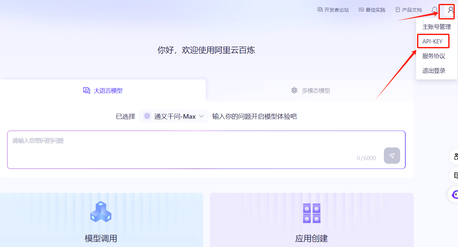The width and height of the screenshot is (458, 247).
Task: Open 服务协议 from account menu
Action: coord(434,56)
